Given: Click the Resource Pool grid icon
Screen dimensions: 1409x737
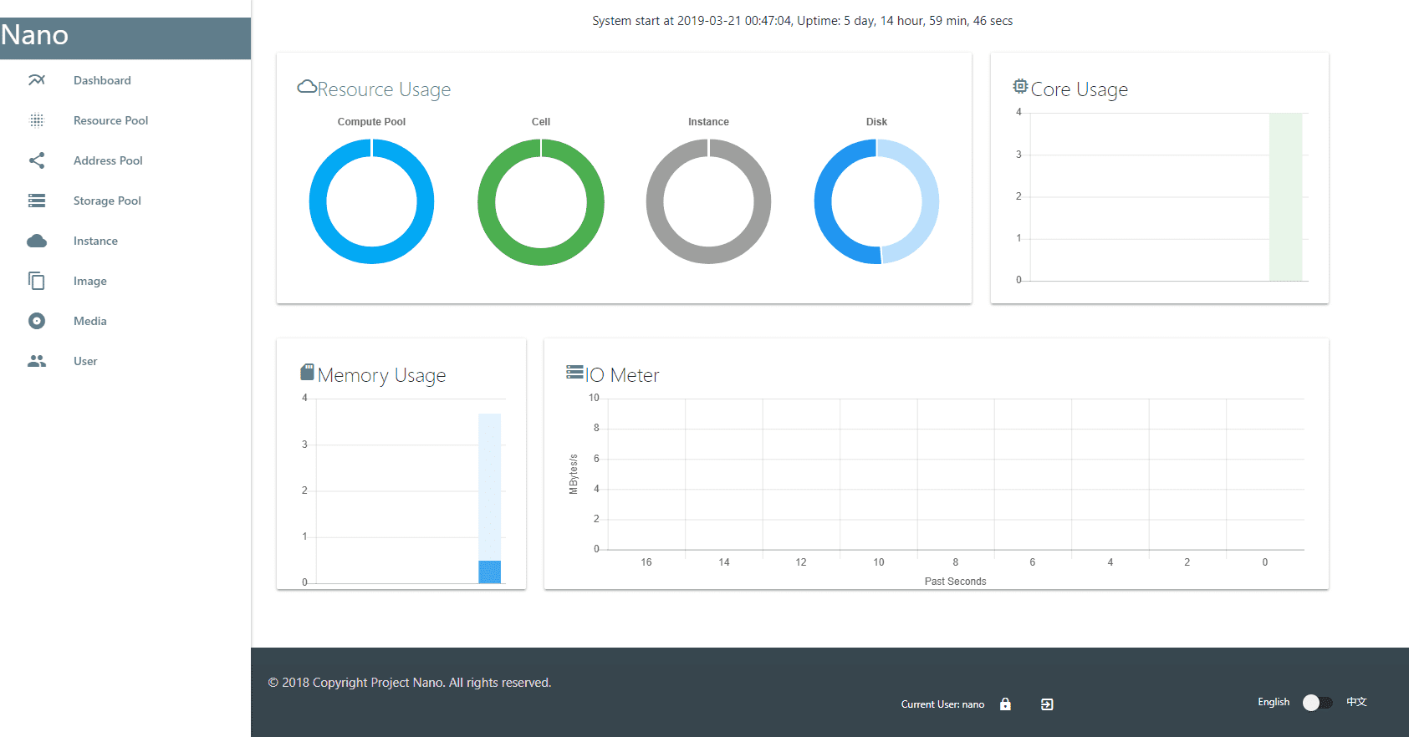Looking at the screenshot, I should pos(37,120).
